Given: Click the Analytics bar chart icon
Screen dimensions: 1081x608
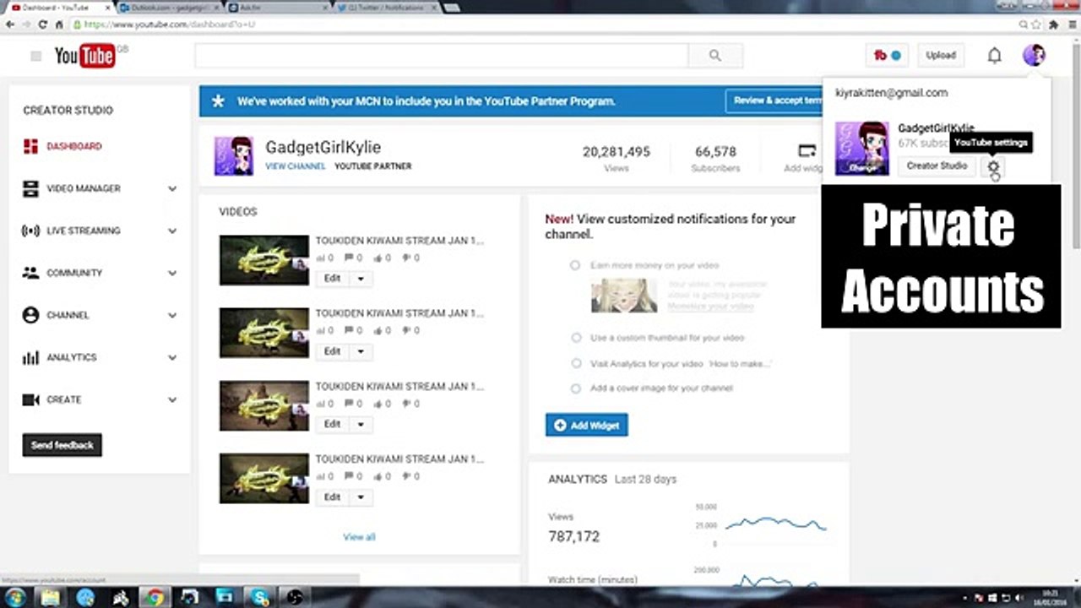Looking at the screenshot, I should 30,358.
